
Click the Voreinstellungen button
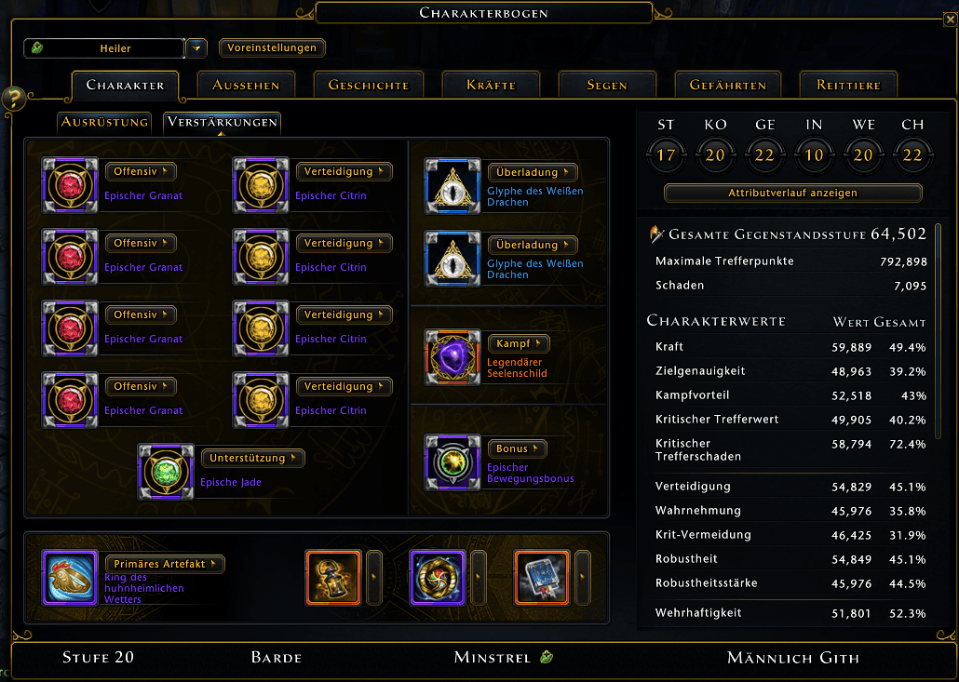coord(272,47)
